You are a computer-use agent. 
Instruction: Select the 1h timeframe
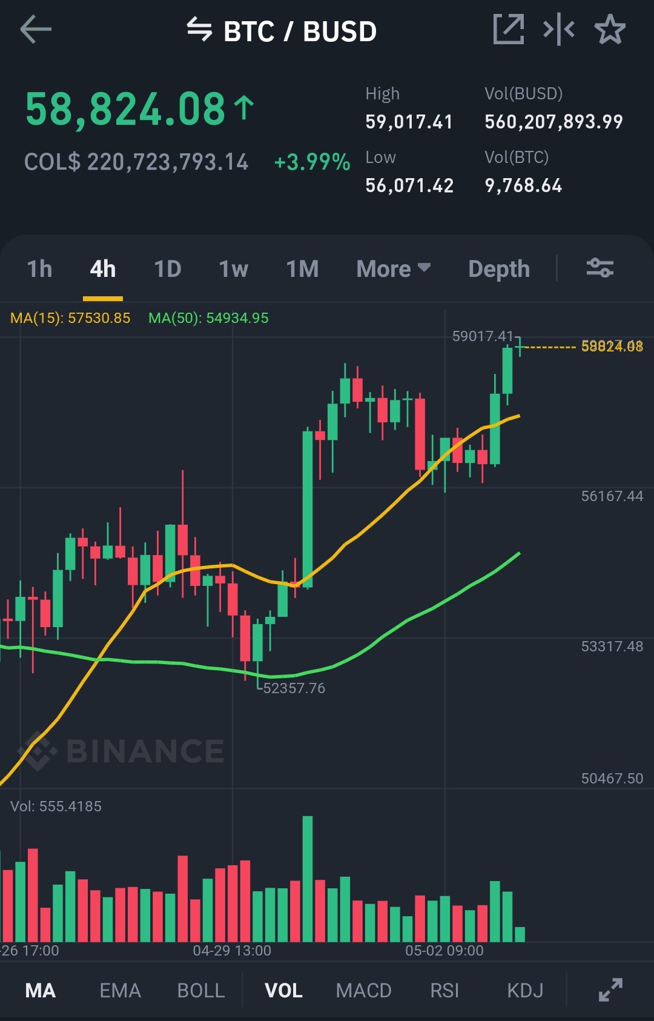pyautogui.click(x=39, y=269)
